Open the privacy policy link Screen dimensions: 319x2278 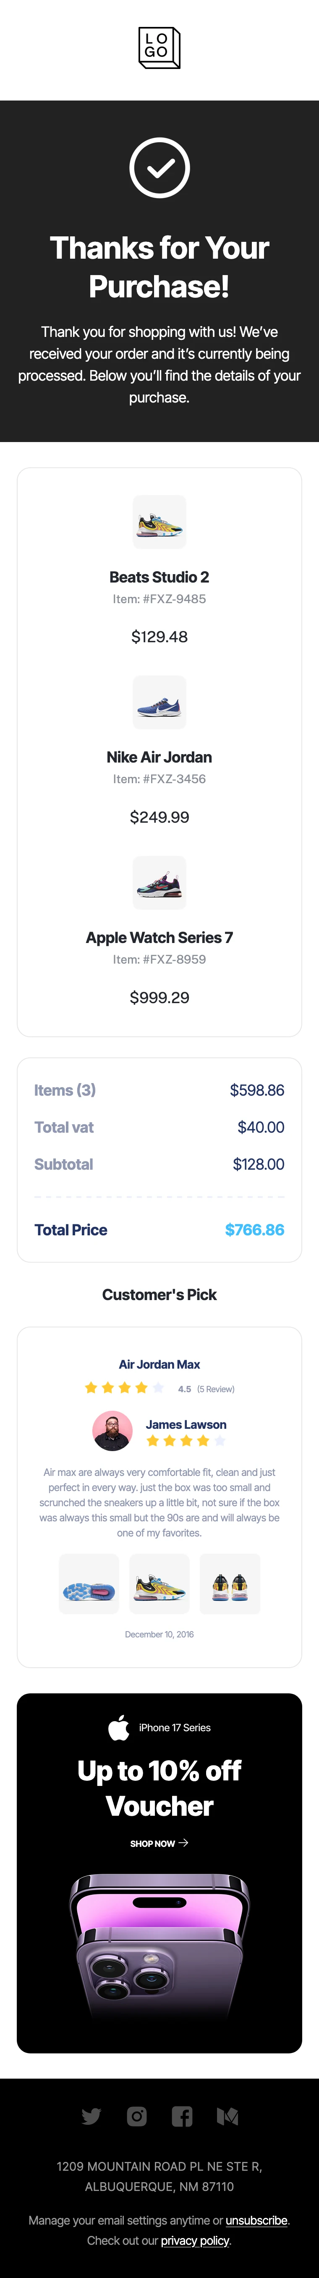click(194, 2240)
